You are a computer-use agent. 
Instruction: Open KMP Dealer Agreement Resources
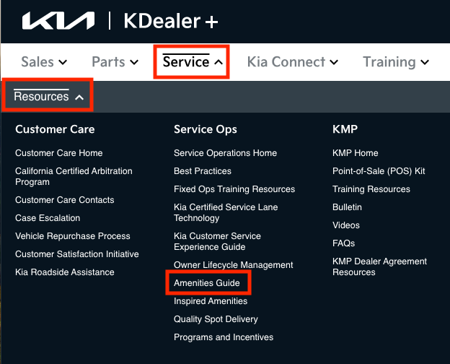tap(379, 266)
